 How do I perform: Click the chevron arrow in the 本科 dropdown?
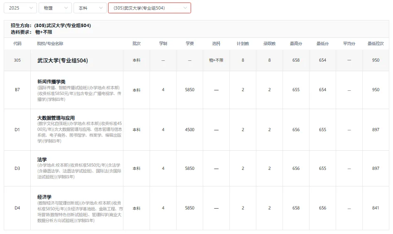click(101, 8)
